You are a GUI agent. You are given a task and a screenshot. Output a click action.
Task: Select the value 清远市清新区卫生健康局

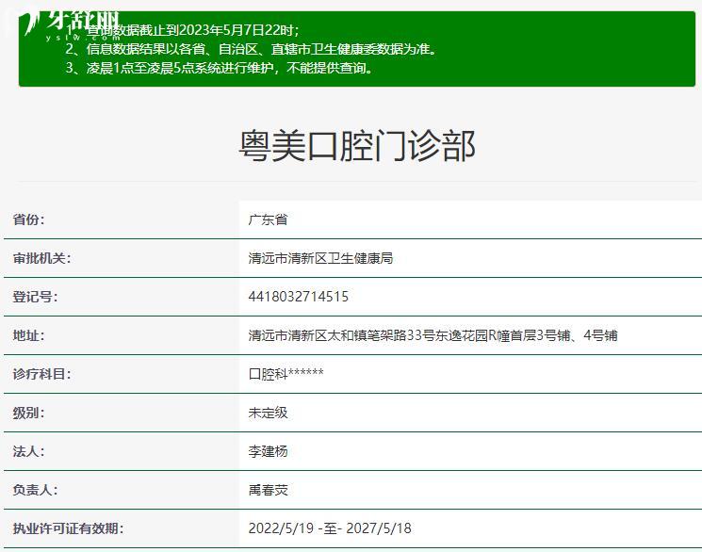pos(320,258)
